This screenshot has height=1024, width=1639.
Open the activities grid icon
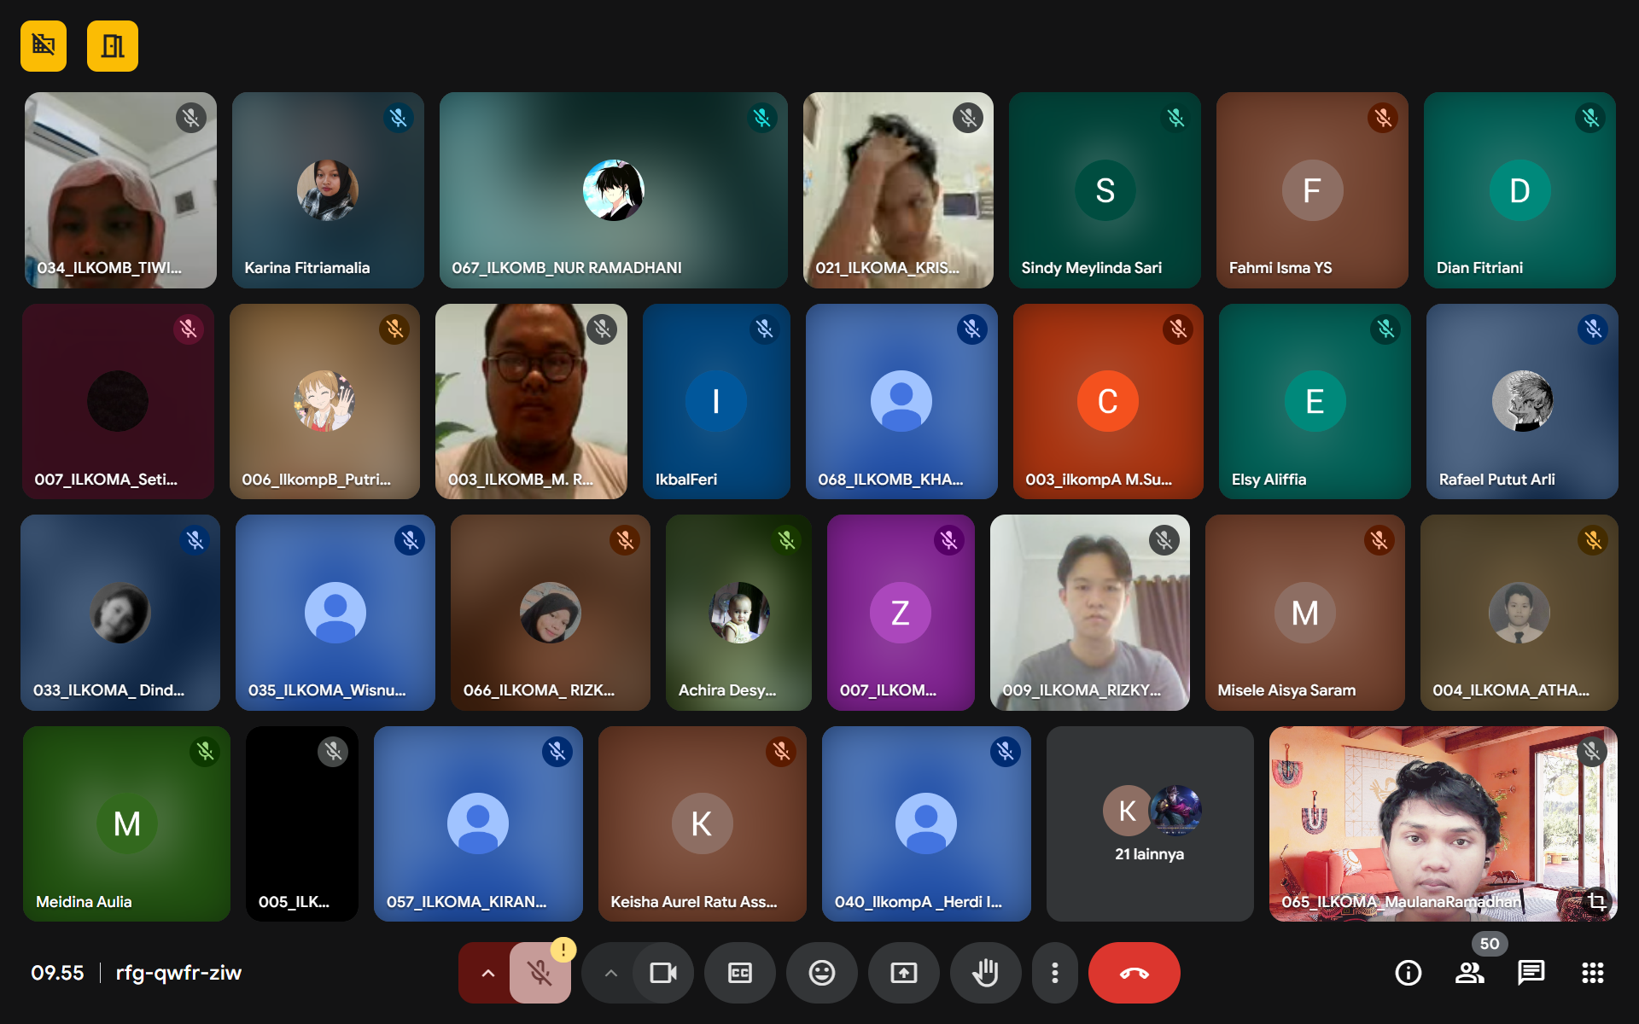point(1592,973)
